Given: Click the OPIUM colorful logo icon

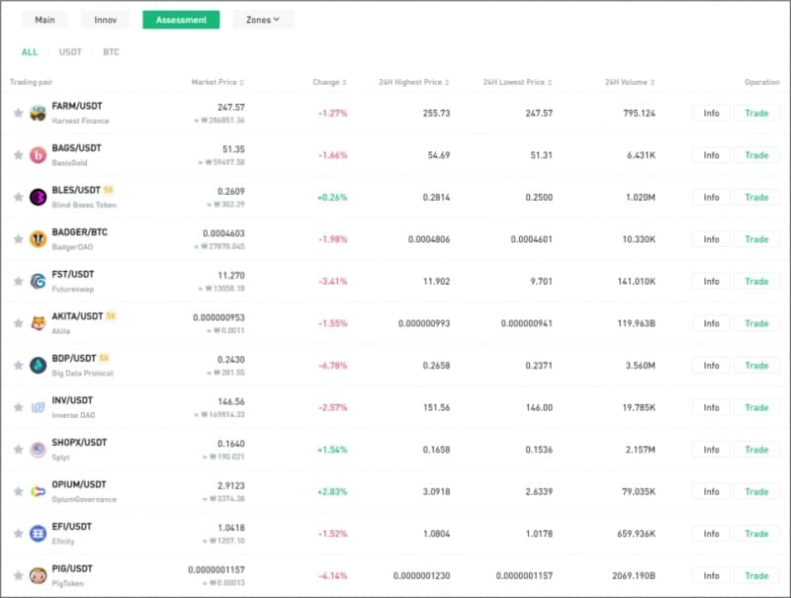Looking at the screenshot, I should pyautogui.click(x=38, y=491).
